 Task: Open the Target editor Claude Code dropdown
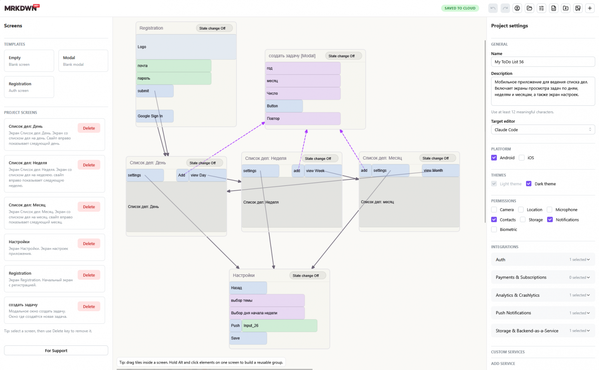pyautogui.click(x=543, y=129)
